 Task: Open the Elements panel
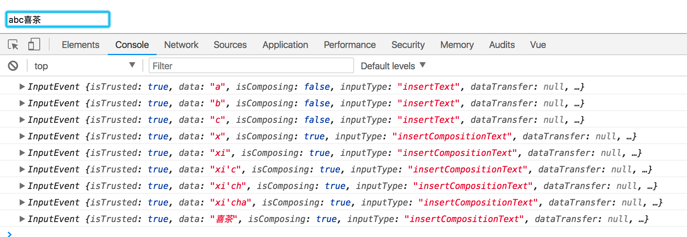[x=81, y=44]
